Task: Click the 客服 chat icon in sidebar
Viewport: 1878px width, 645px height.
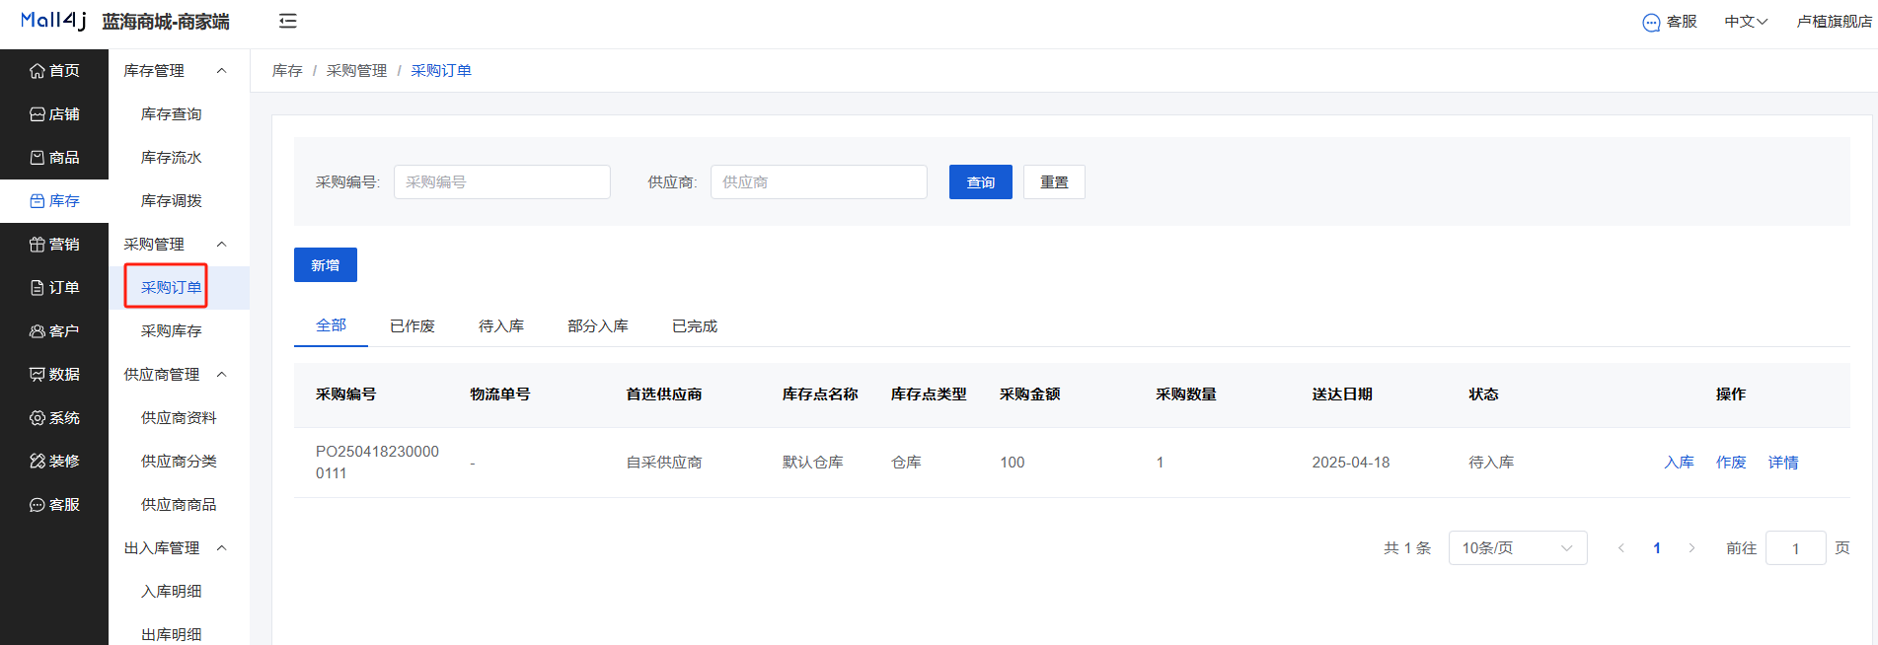Action: click(38, 505)
